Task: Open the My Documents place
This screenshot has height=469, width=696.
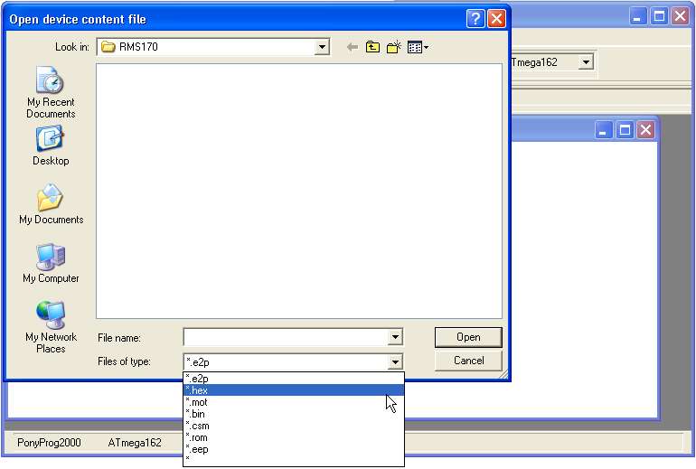Action: [51, 204]
